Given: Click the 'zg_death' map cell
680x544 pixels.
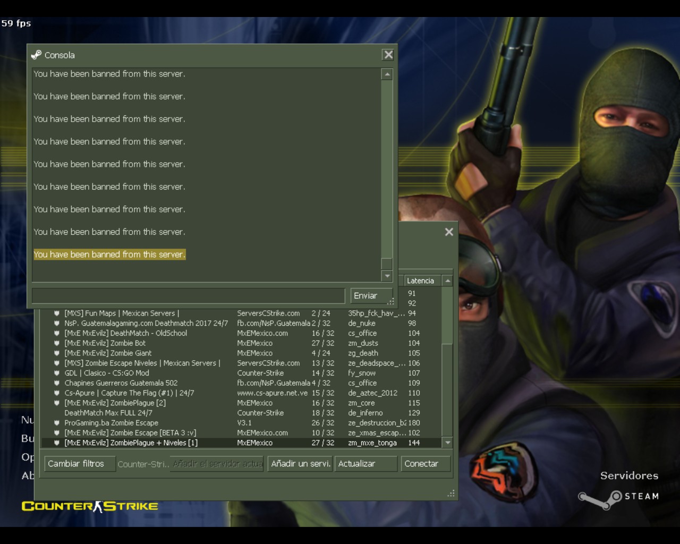Looking at the screenshot, I should click(x=363, y=353).
